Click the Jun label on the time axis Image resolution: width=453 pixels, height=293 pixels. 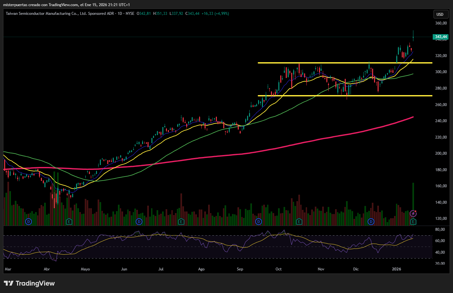(124, 269)
